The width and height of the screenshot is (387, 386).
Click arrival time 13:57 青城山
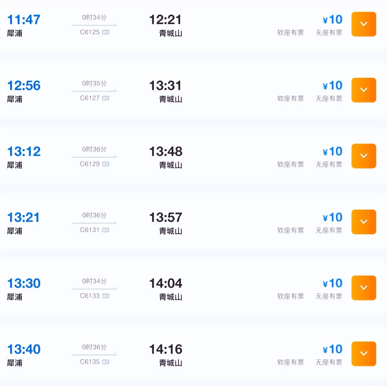pos(166,218)
